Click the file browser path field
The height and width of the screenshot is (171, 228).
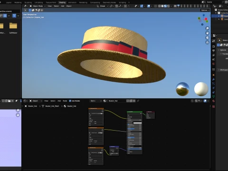point(10,11)
